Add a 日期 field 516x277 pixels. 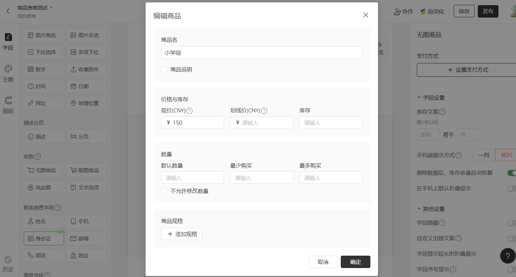coord(86,86)
